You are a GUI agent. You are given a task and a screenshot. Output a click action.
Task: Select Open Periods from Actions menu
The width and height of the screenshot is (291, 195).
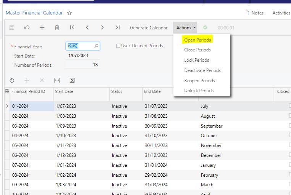(x=197, y=40)
